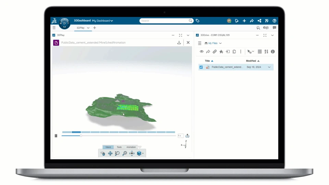This screenshot has height=185, width=329.
Task: Download the MineSchedAnimation file
Action: point(179,42)
